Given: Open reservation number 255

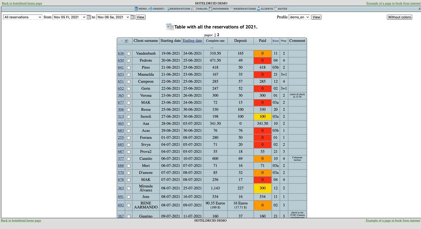Looking at the screenshot, I should pos(121,137).
